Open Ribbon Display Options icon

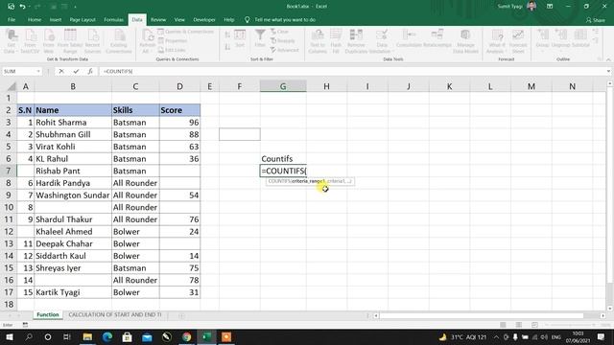click(550, 7)
